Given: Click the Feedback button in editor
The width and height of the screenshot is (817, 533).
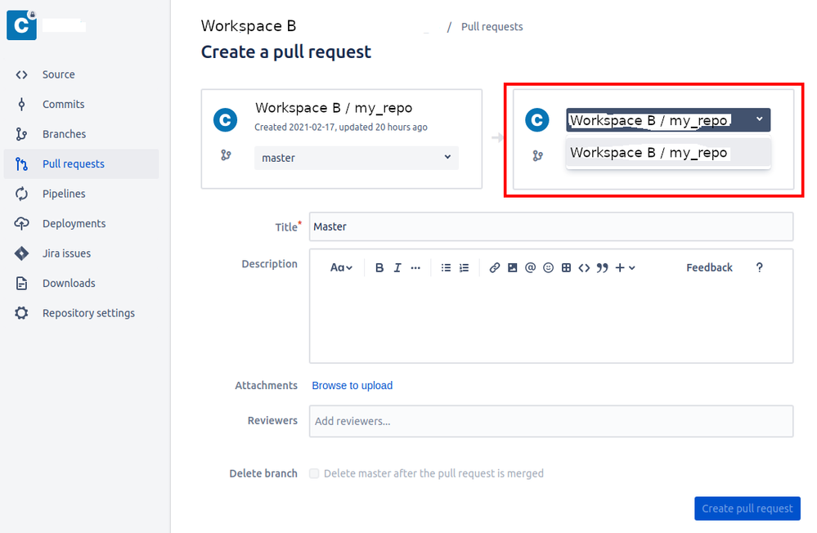Looking at the screenshot, I should (709, 268).
